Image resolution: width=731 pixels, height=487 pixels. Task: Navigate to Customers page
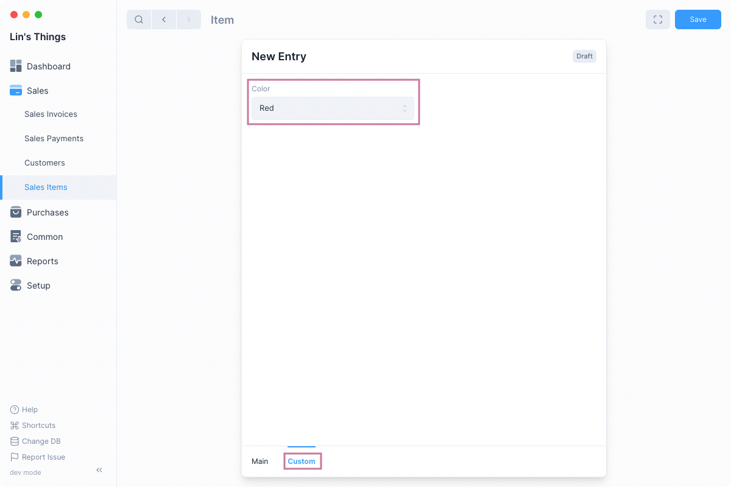pos(44,163)
